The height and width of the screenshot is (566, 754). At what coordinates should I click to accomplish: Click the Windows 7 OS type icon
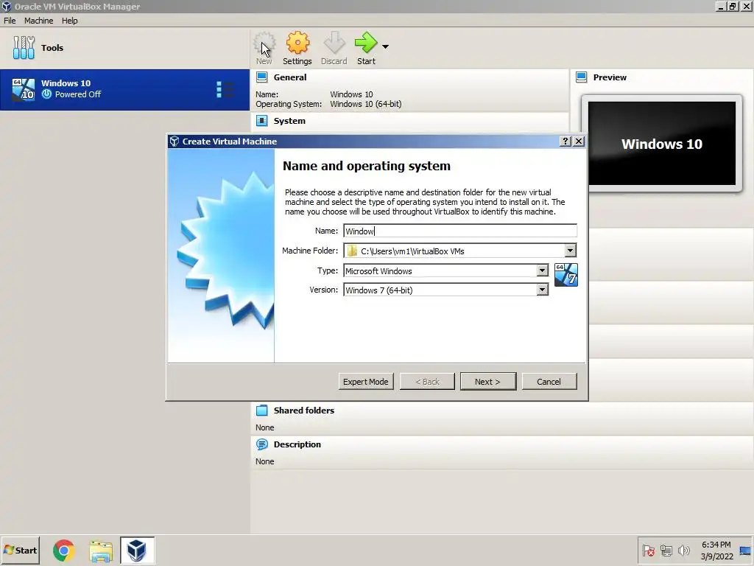(x=566, y=275)
